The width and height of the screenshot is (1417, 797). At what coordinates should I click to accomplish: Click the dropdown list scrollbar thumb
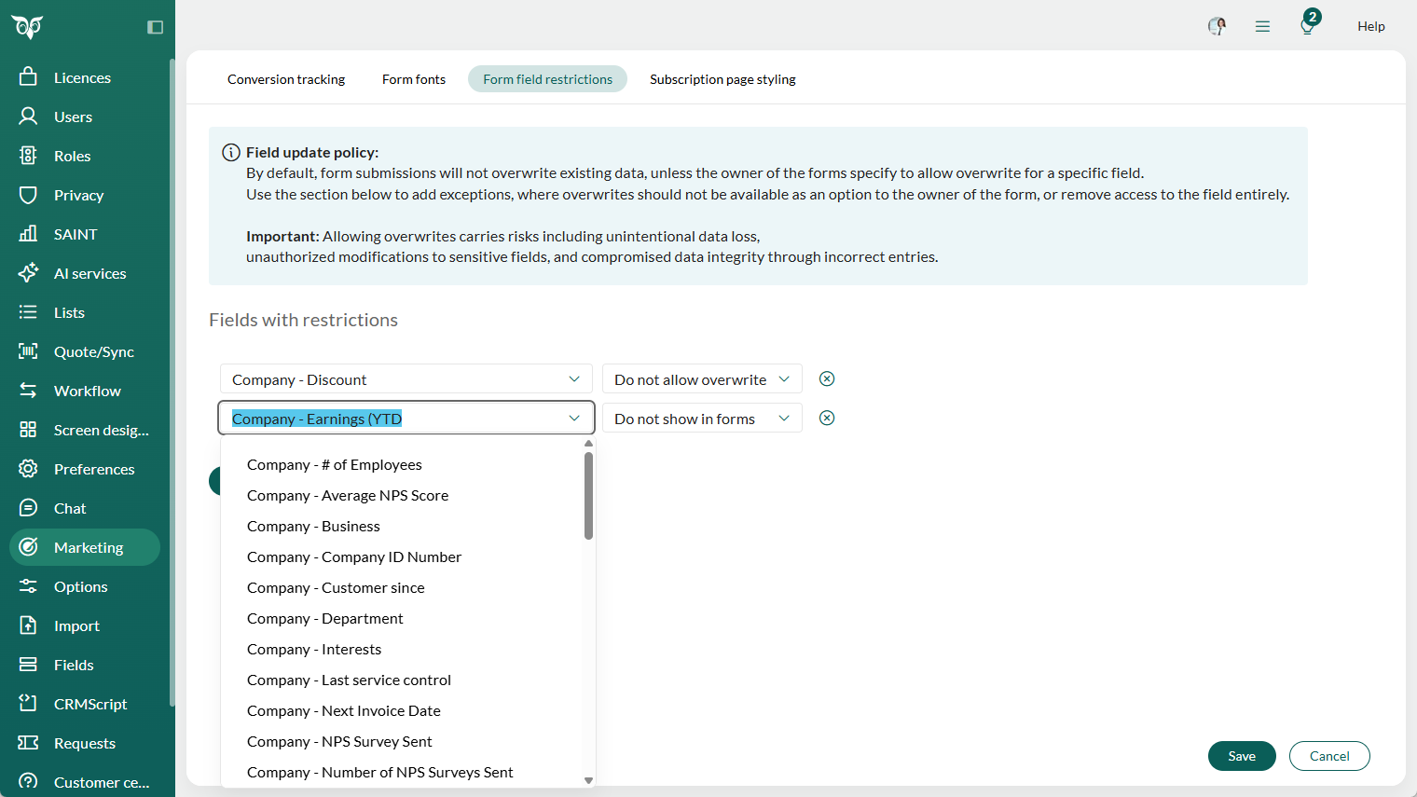pyautogui.click(x=588, y=496)
